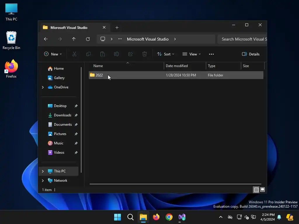Screen dimensions: 299x224
Task: Switch to details list view layout
Action: click(x=256, y=190)
